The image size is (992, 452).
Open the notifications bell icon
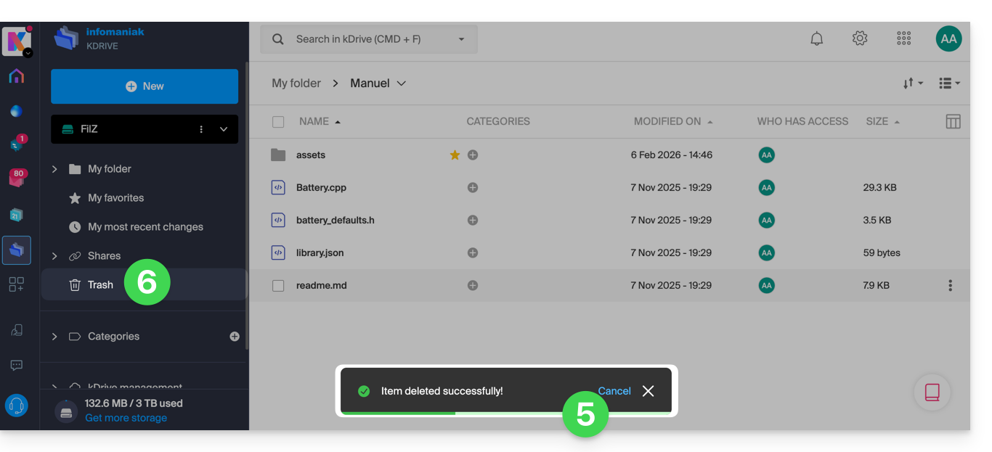pyautogui.click(x=816, y=39)
